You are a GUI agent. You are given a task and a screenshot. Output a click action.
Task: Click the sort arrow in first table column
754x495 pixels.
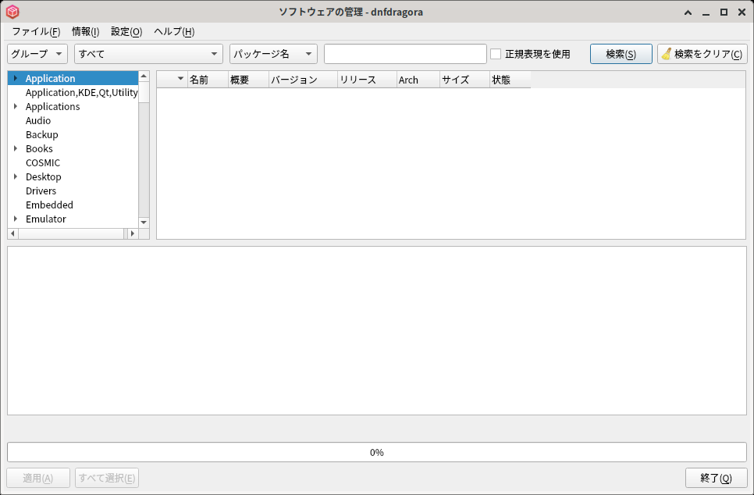(181, 79)
